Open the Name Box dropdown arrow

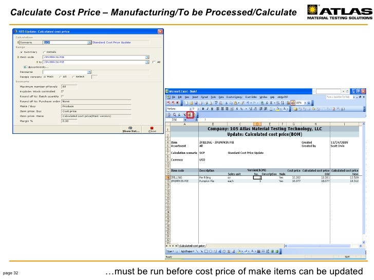(185, 120)
